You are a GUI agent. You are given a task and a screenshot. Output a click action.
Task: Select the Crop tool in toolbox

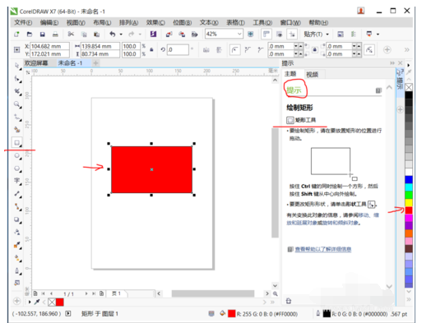coord(17,91)
